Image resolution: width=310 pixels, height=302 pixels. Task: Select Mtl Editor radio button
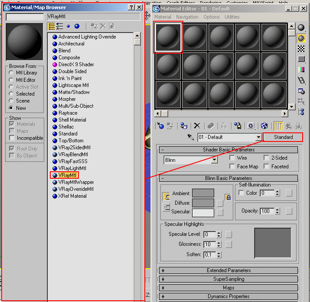11,80
